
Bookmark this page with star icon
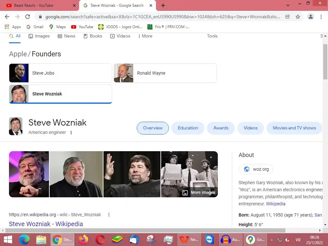tap(298, 17)
